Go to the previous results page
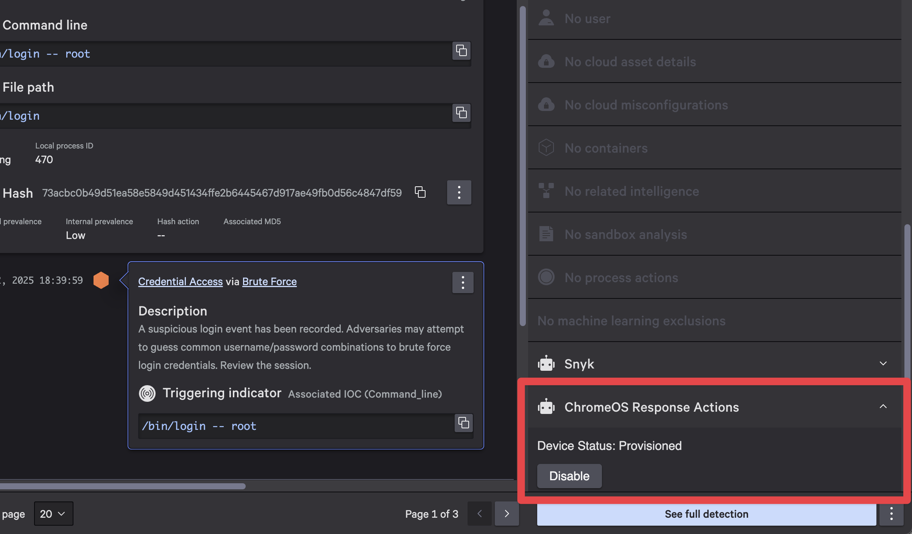This screenshot has width=912, height=534. click(x=479, y=514)
